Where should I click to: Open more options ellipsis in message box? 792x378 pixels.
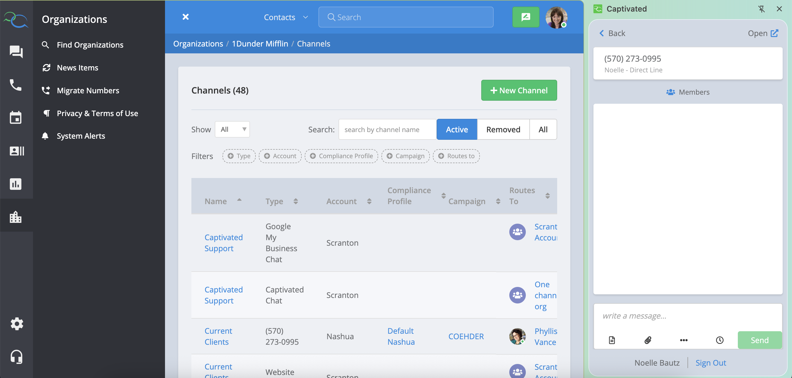[684, 340]
